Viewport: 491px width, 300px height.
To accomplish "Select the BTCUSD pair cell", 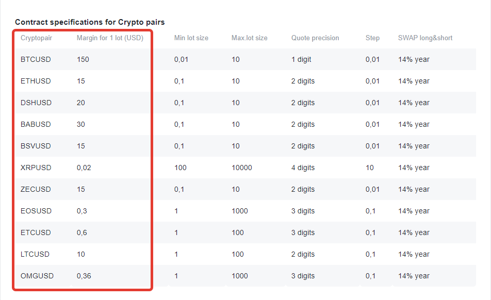I will [36, 59].
